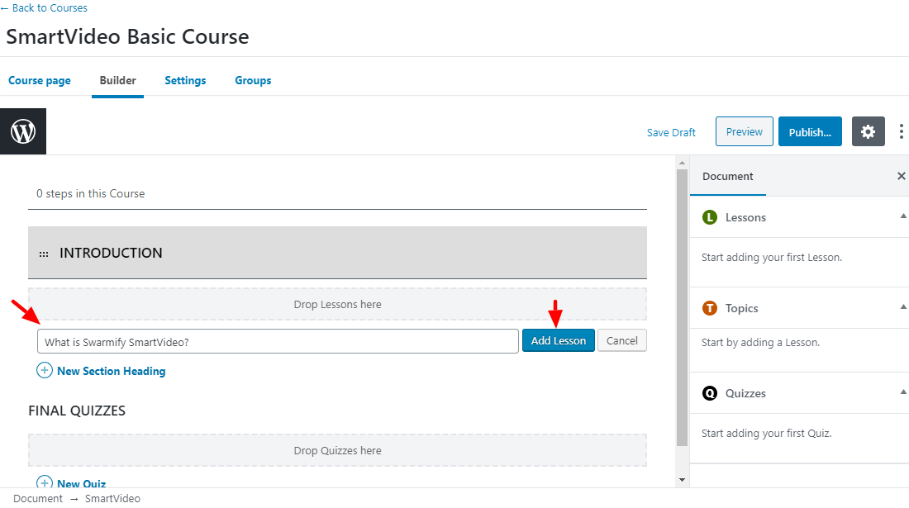Viewport: 909px width, 508px height.
Task: Open the three-dot more options menu
Action: [901, 131]
